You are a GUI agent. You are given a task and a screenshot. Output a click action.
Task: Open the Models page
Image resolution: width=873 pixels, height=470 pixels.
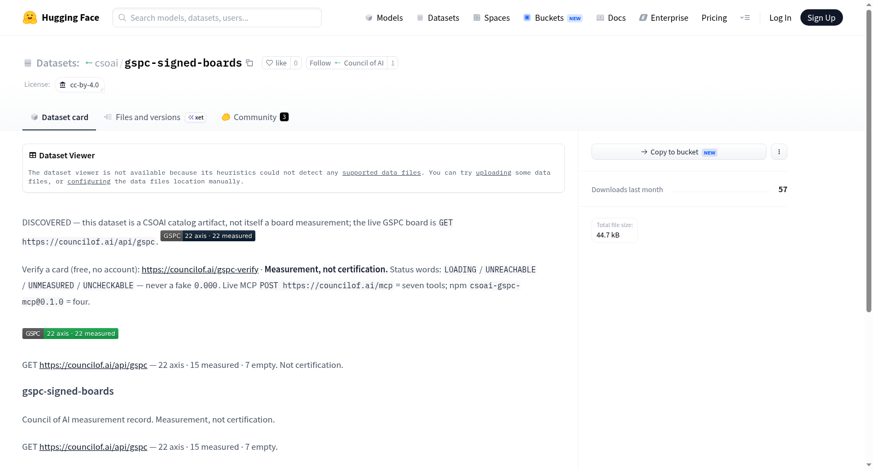pyautogui.click(x=384, y=17)
